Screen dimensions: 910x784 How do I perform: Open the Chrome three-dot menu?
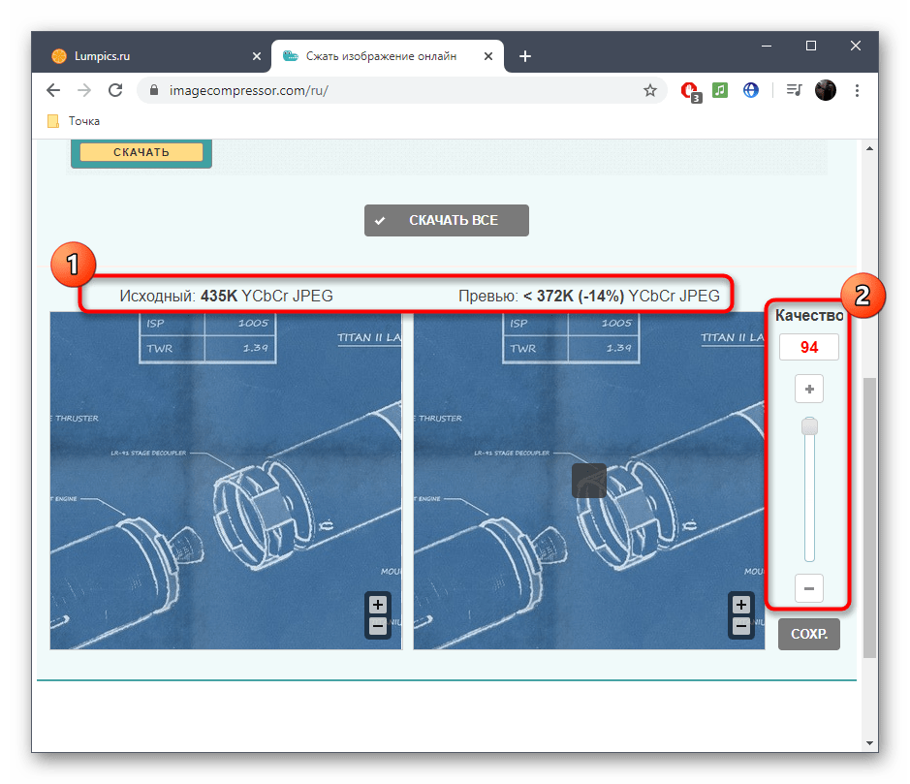[857, 90]
